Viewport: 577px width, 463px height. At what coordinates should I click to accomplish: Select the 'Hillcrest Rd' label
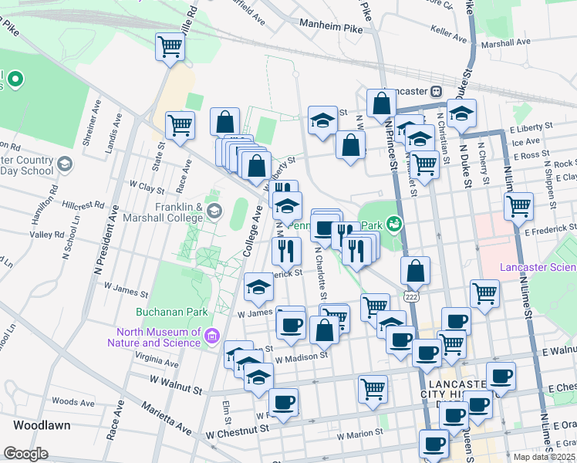83,205
